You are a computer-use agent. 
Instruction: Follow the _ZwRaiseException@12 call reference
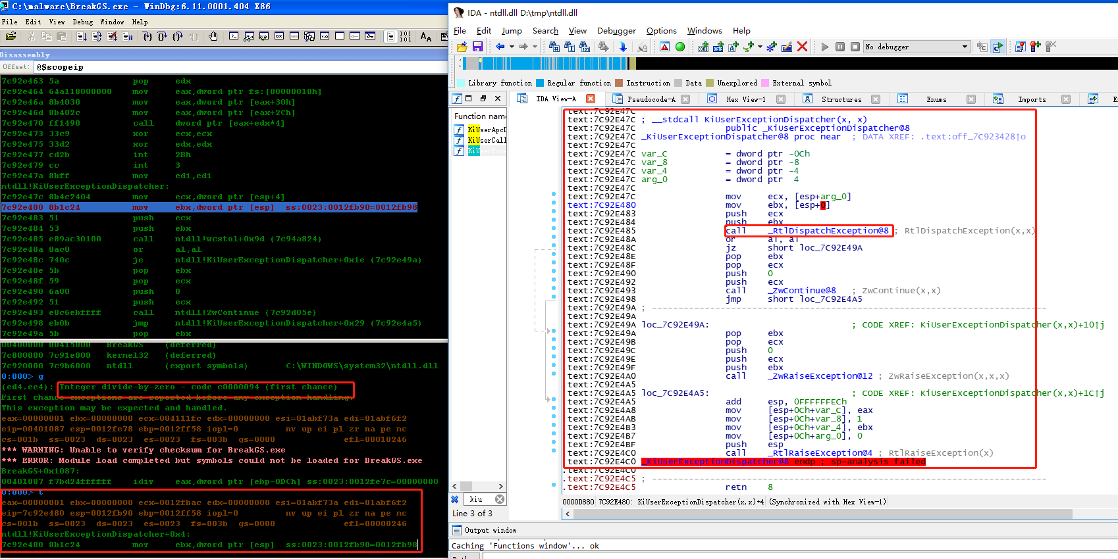click(x=820, y=376)
